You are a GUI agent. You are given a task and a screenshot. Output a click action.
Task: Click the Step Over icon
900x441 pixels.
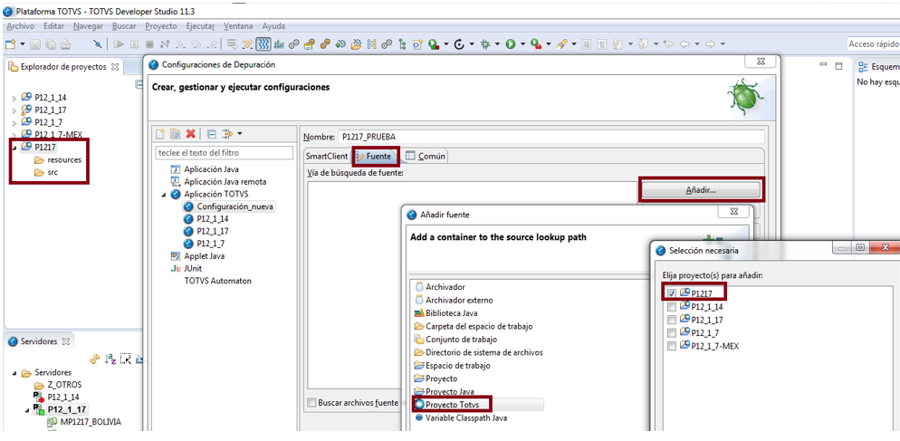tap(196, 44)
